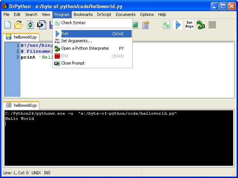
Task: Click the pythonw.exe command line in prompt
Action: pyautogui.click(x=91, y=113)
